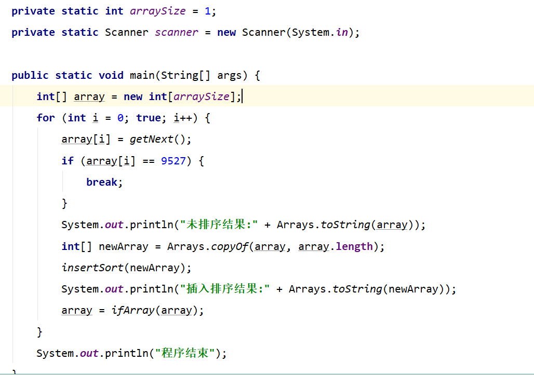Click the 'break' statement
This screenshot has height=376, width=534.
(101, 182)
